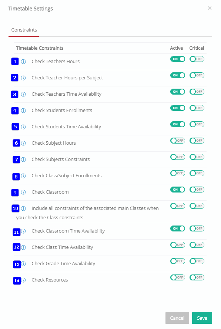This screenshot has width=221, height=329.
Task: Click info icon next to Check Classroom
Action: (x=23, y=192)
